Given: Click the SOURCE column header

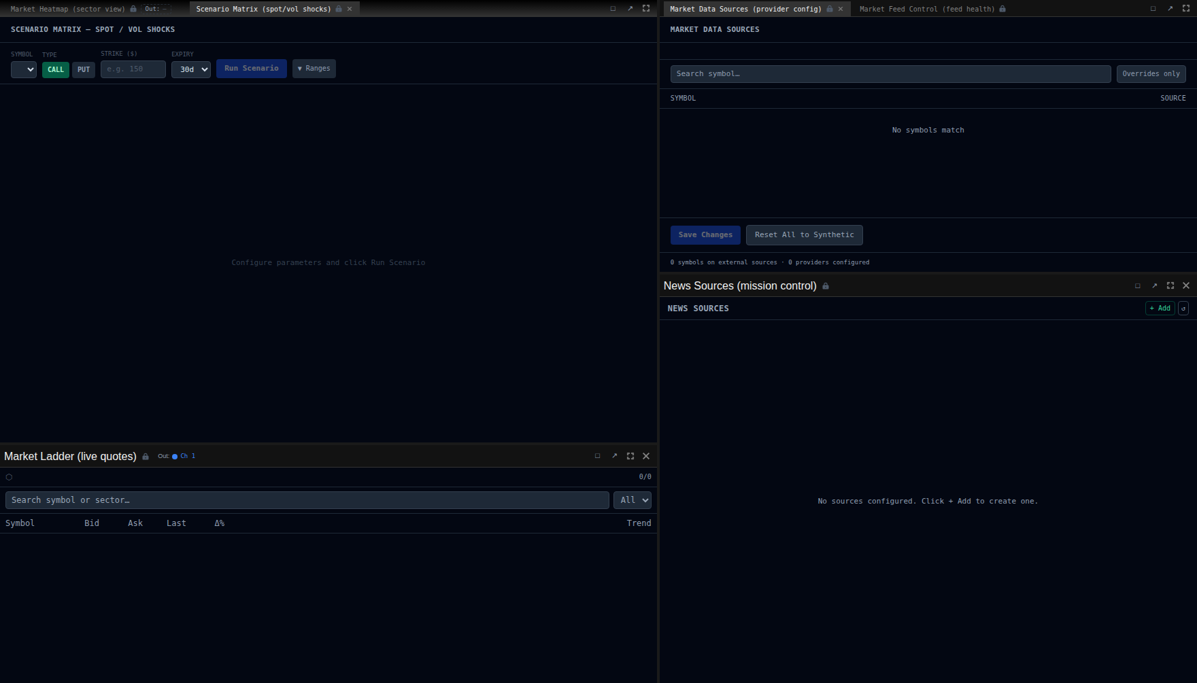Looking at the screenshot, I should [x=1173, y=99].
